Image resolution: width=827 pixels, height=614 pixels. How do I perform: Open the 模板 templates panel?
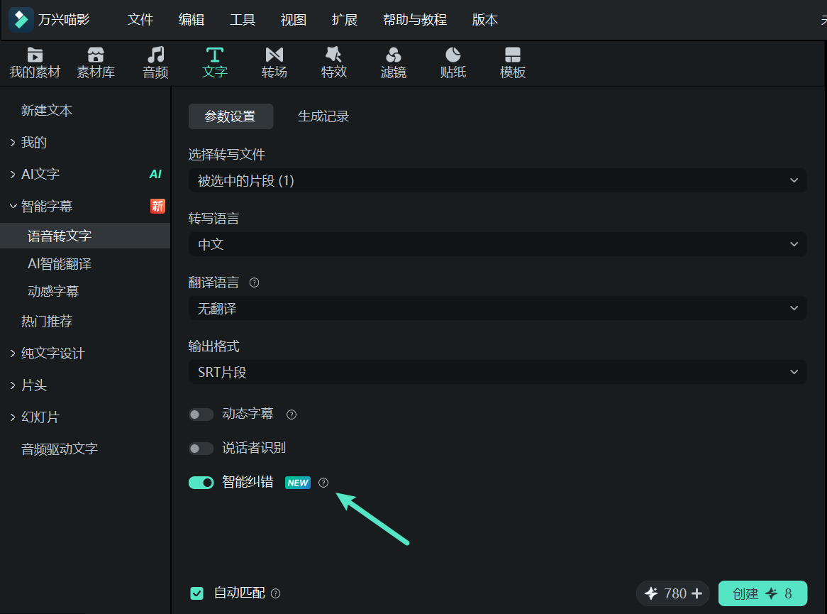point(513,63)
